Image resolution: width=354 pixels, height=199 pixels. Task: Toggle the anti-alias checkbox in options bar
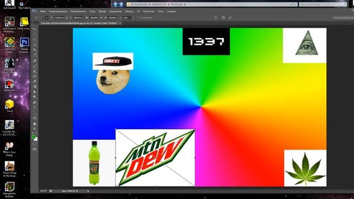point(138,18)
